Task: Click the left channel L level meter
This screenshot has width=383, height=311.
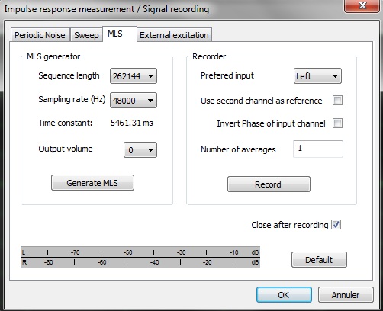Action: 140,252
